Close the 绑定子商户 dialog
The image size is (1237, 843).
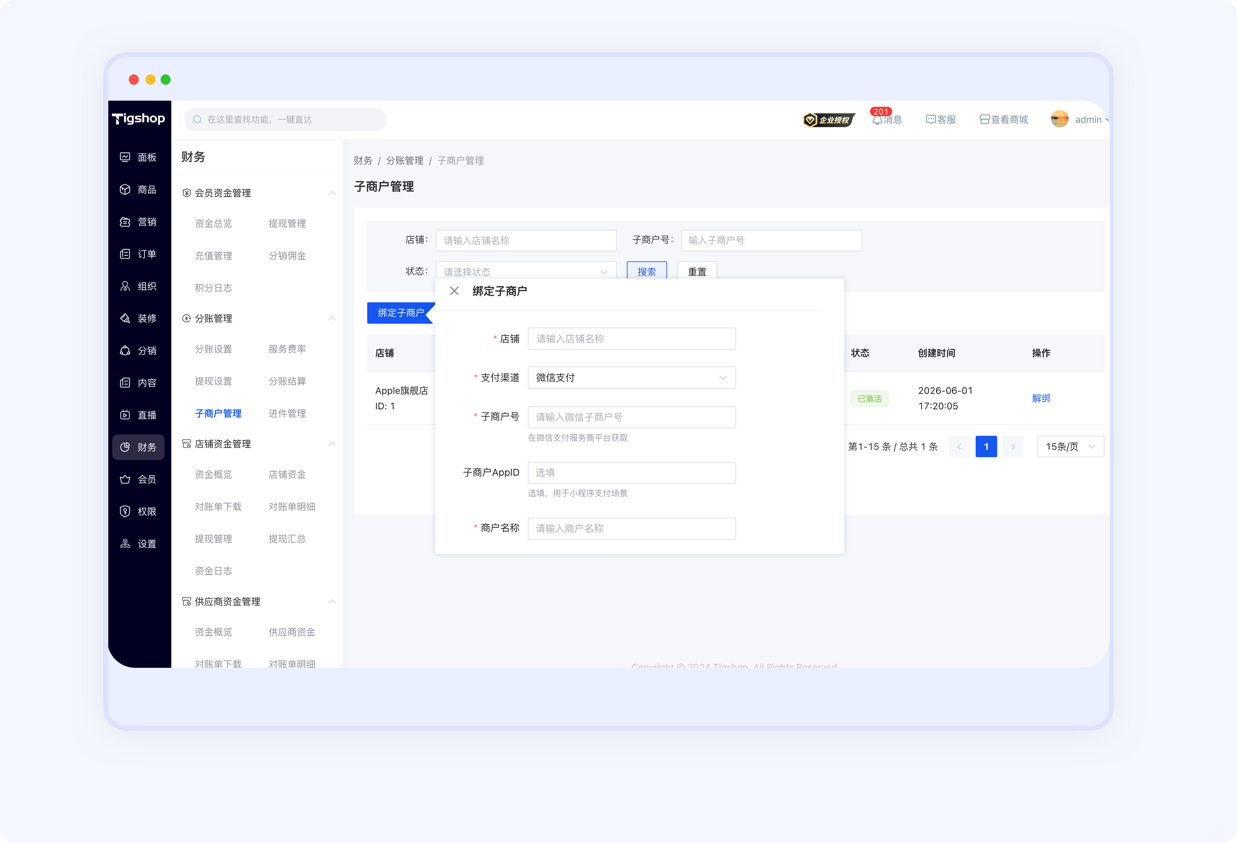[x=454, y=291]
